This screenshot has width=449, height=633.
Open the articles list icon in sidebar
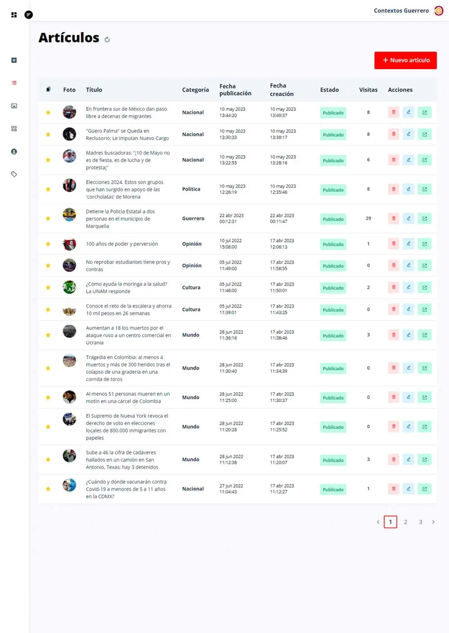tap(14, 83)
